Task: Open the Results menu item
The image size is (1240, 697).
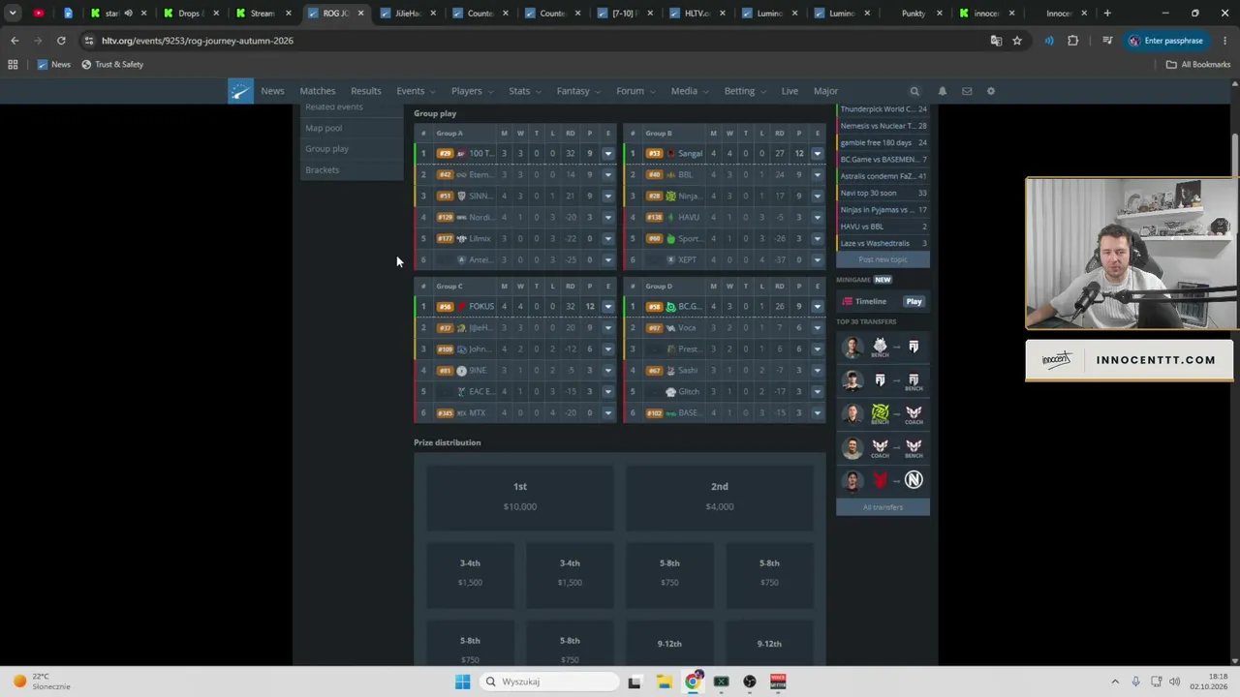Action: 365,91
